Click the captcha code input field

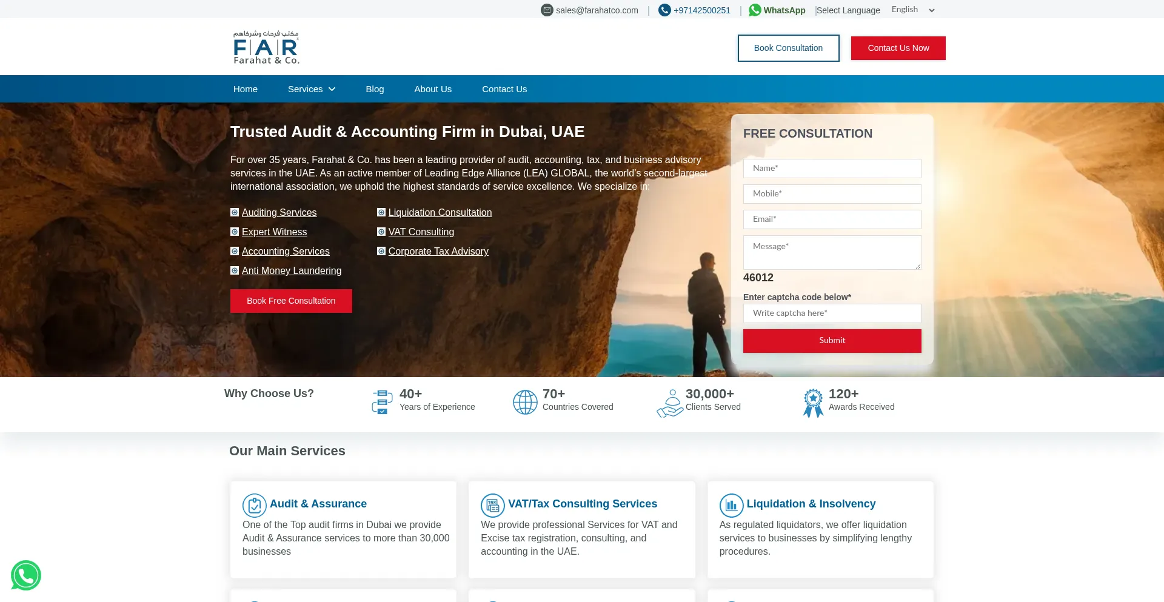point(832,313)
